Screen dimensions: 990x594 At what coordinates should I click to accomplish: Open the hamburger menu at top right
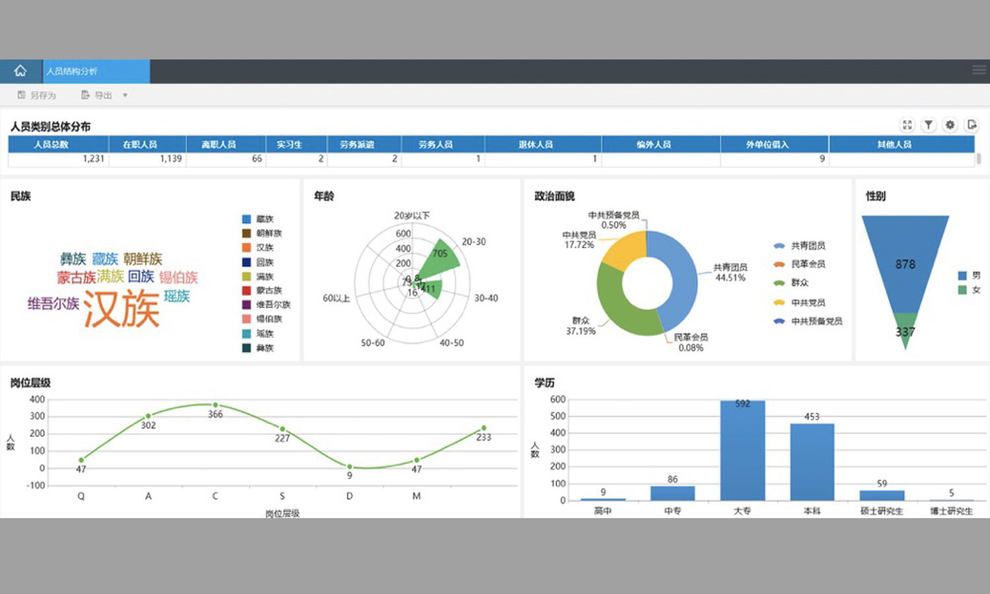pos(979,70)
